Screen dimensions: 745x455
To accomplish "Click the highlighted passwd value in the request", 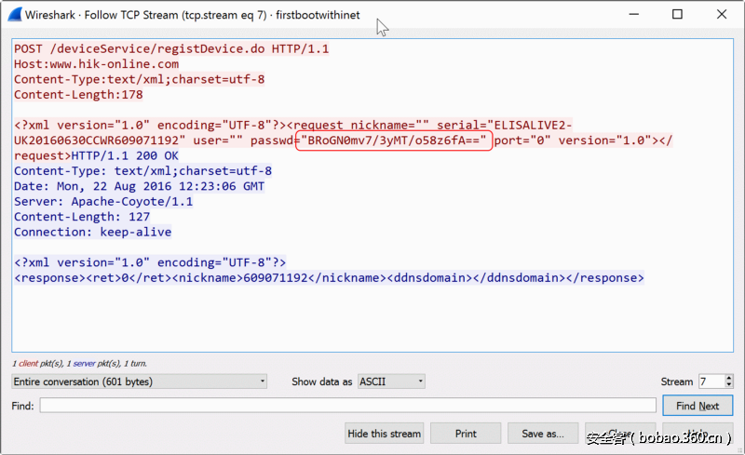I will click(393, 141).
